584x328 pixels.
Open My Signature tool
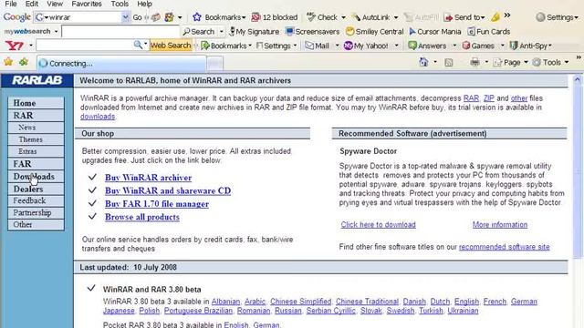tap(255, 32)
